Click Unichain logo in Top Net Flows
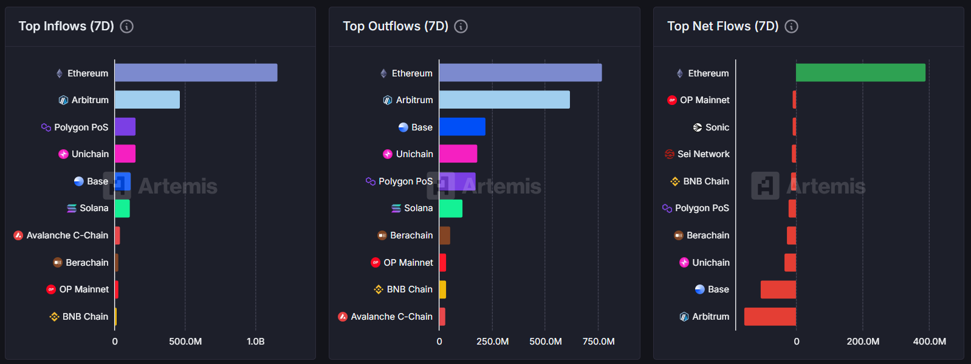971x364 pixels. point(684,263)
